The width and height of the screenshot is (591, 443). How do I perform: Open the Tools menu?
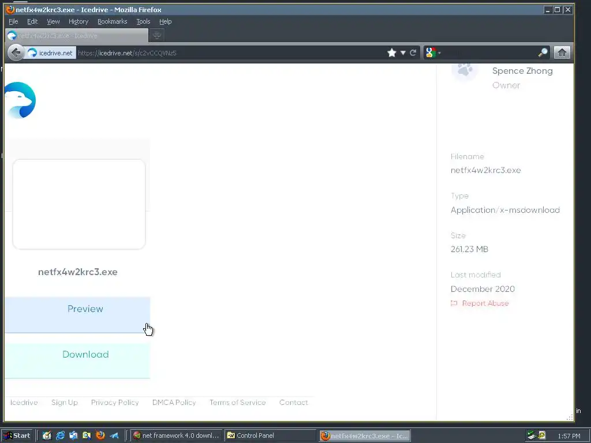[x=143, y=21]
